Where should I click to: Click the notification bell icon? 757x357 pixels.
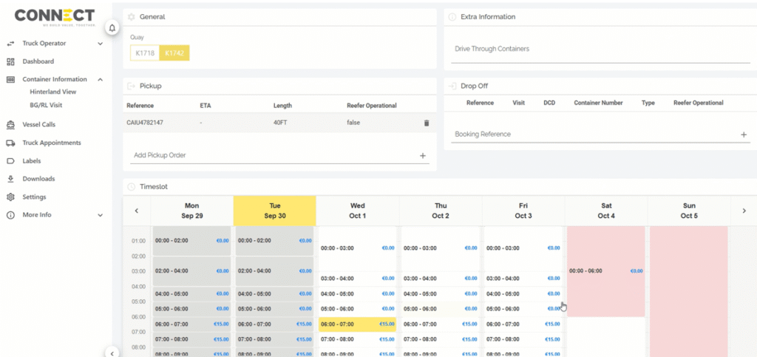pos(112,28)
